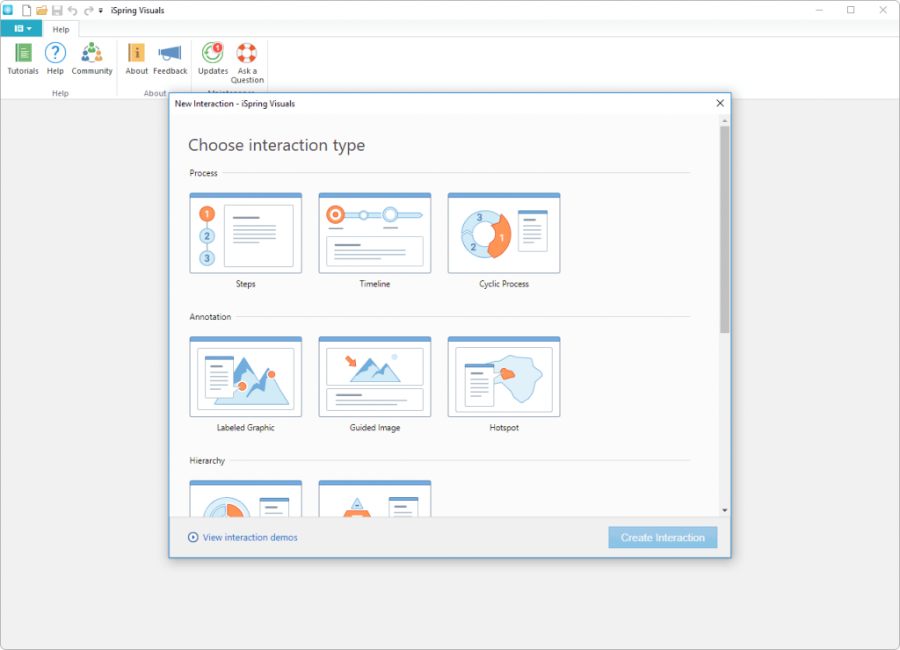Select the Cyclic Process interaction thumbnail

coord(504,233)
